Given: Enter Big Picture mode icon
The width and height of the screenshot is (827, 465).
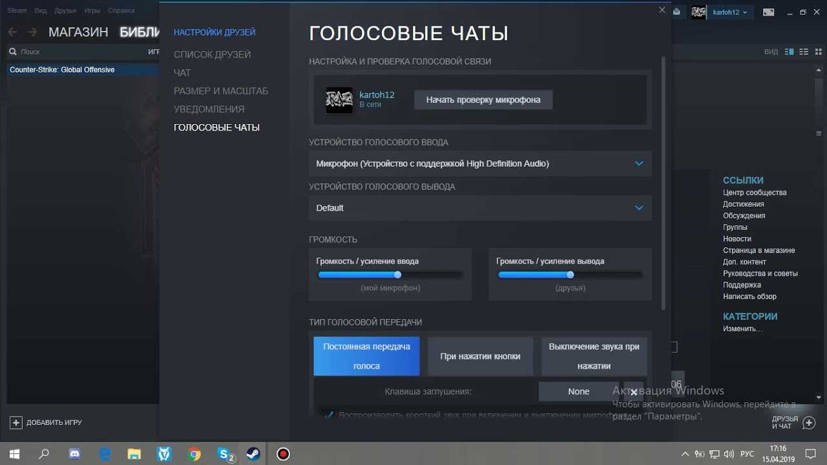Looking at the screenshot, I should pos(768,12).
